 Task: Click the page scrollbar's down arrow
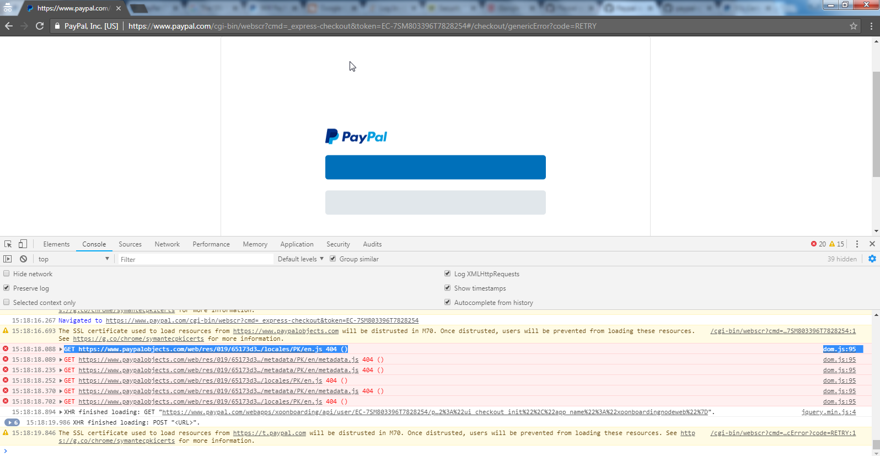pos(876,231)
